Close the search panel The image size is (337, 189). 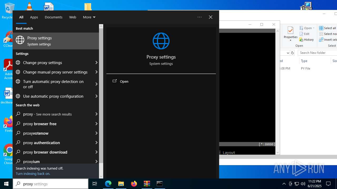[x=211, y=17]
